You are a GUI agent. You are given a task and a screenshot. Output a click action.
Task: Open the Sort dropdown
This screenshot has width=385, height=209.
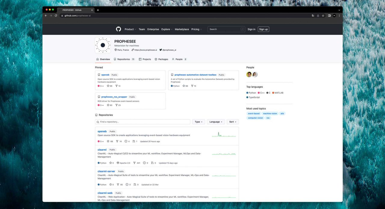pos(232,122)
